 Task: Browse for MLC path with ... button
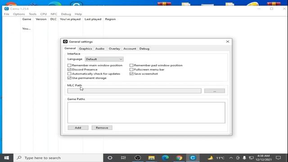[x=215, y=91]
